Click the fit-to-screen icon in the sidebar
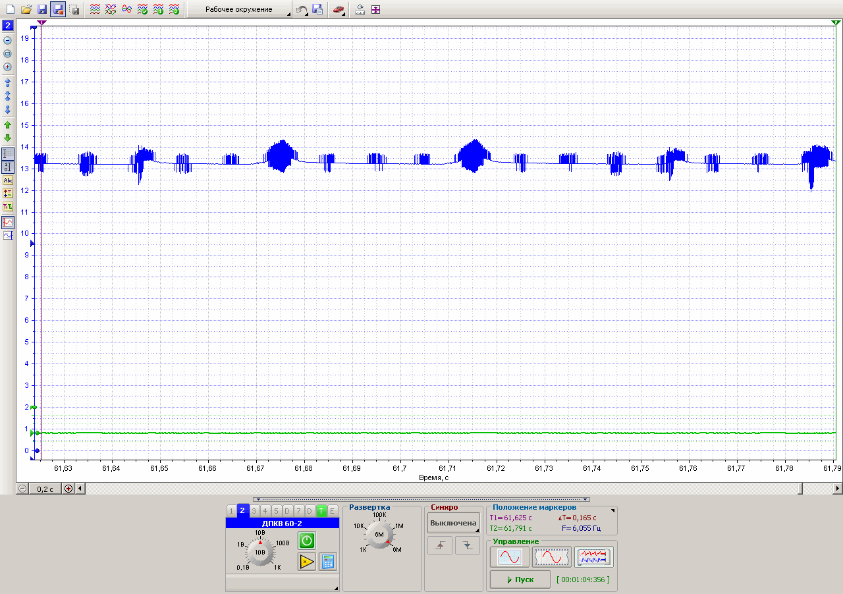 pyautogui.click(x=8, y=53)
